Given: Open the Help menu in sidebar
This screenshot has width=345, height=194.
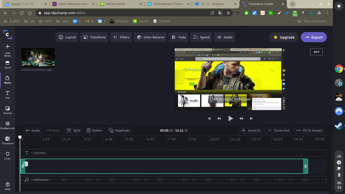Looking at the screenshot, I should [x=7, y=186].
